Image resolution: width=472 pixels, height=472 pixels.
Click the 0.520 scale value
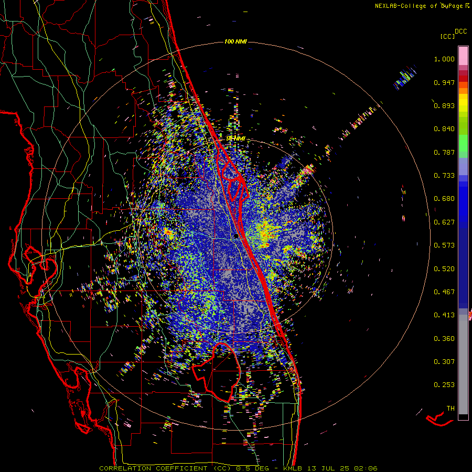444,269
